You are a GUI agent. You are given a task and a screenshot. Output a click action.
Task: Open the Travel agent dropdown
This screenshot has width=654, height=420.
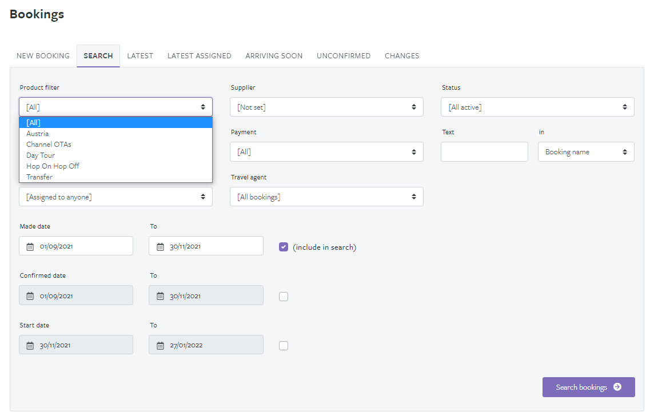[326, 197]
